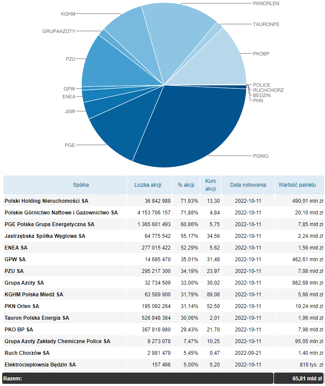Click the PHN chart label

coord(258,101)
